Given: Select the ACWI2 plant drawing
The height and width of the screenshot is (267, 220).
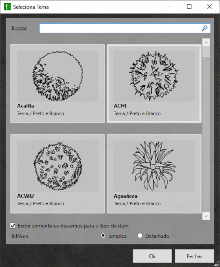Looking at the screenshot, I should pos(58,166).
